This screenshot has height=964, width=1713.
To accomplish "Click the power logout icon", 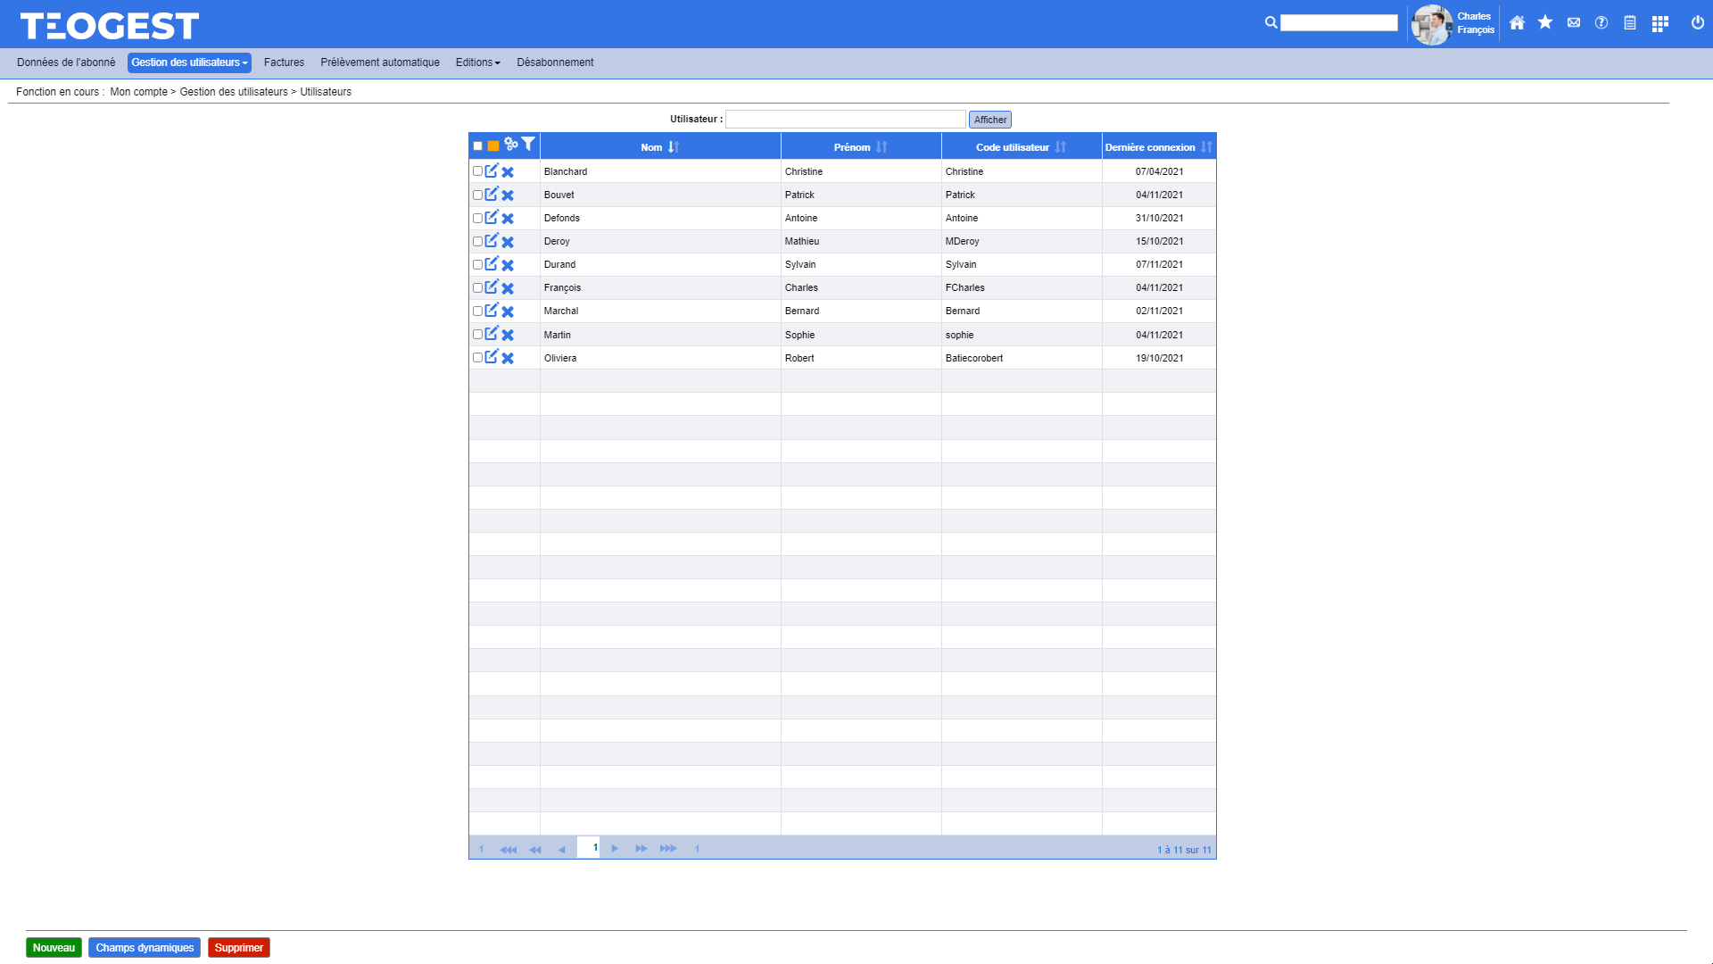I will coord(1697,23).
